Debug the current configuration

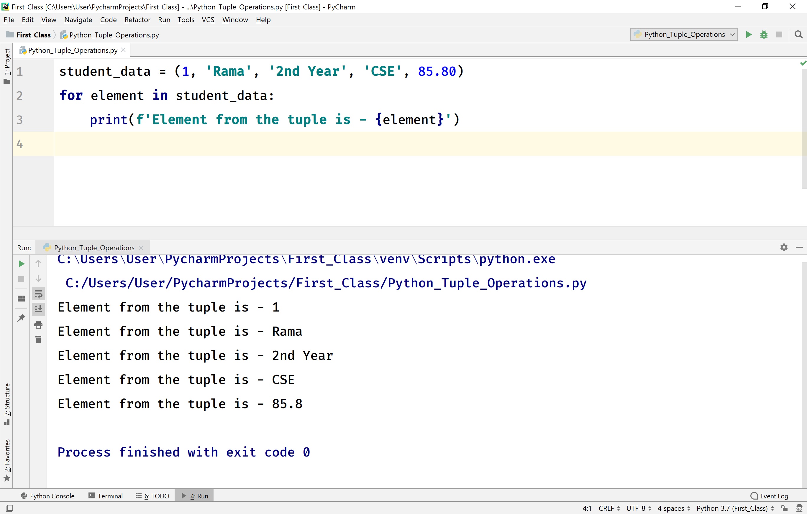tap(764, 34)
